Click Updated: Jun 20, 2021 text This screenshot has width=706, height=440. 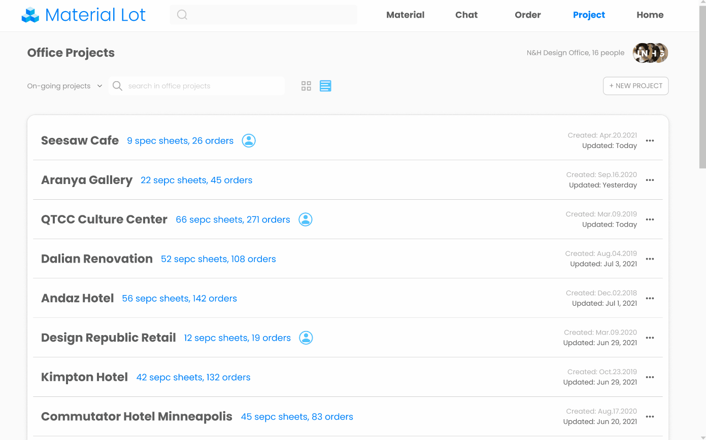(600, 422)
